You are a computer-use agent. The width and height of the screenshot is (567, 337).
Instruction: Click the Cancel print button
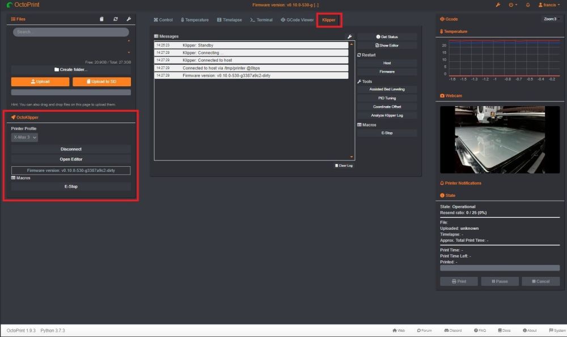540,281
